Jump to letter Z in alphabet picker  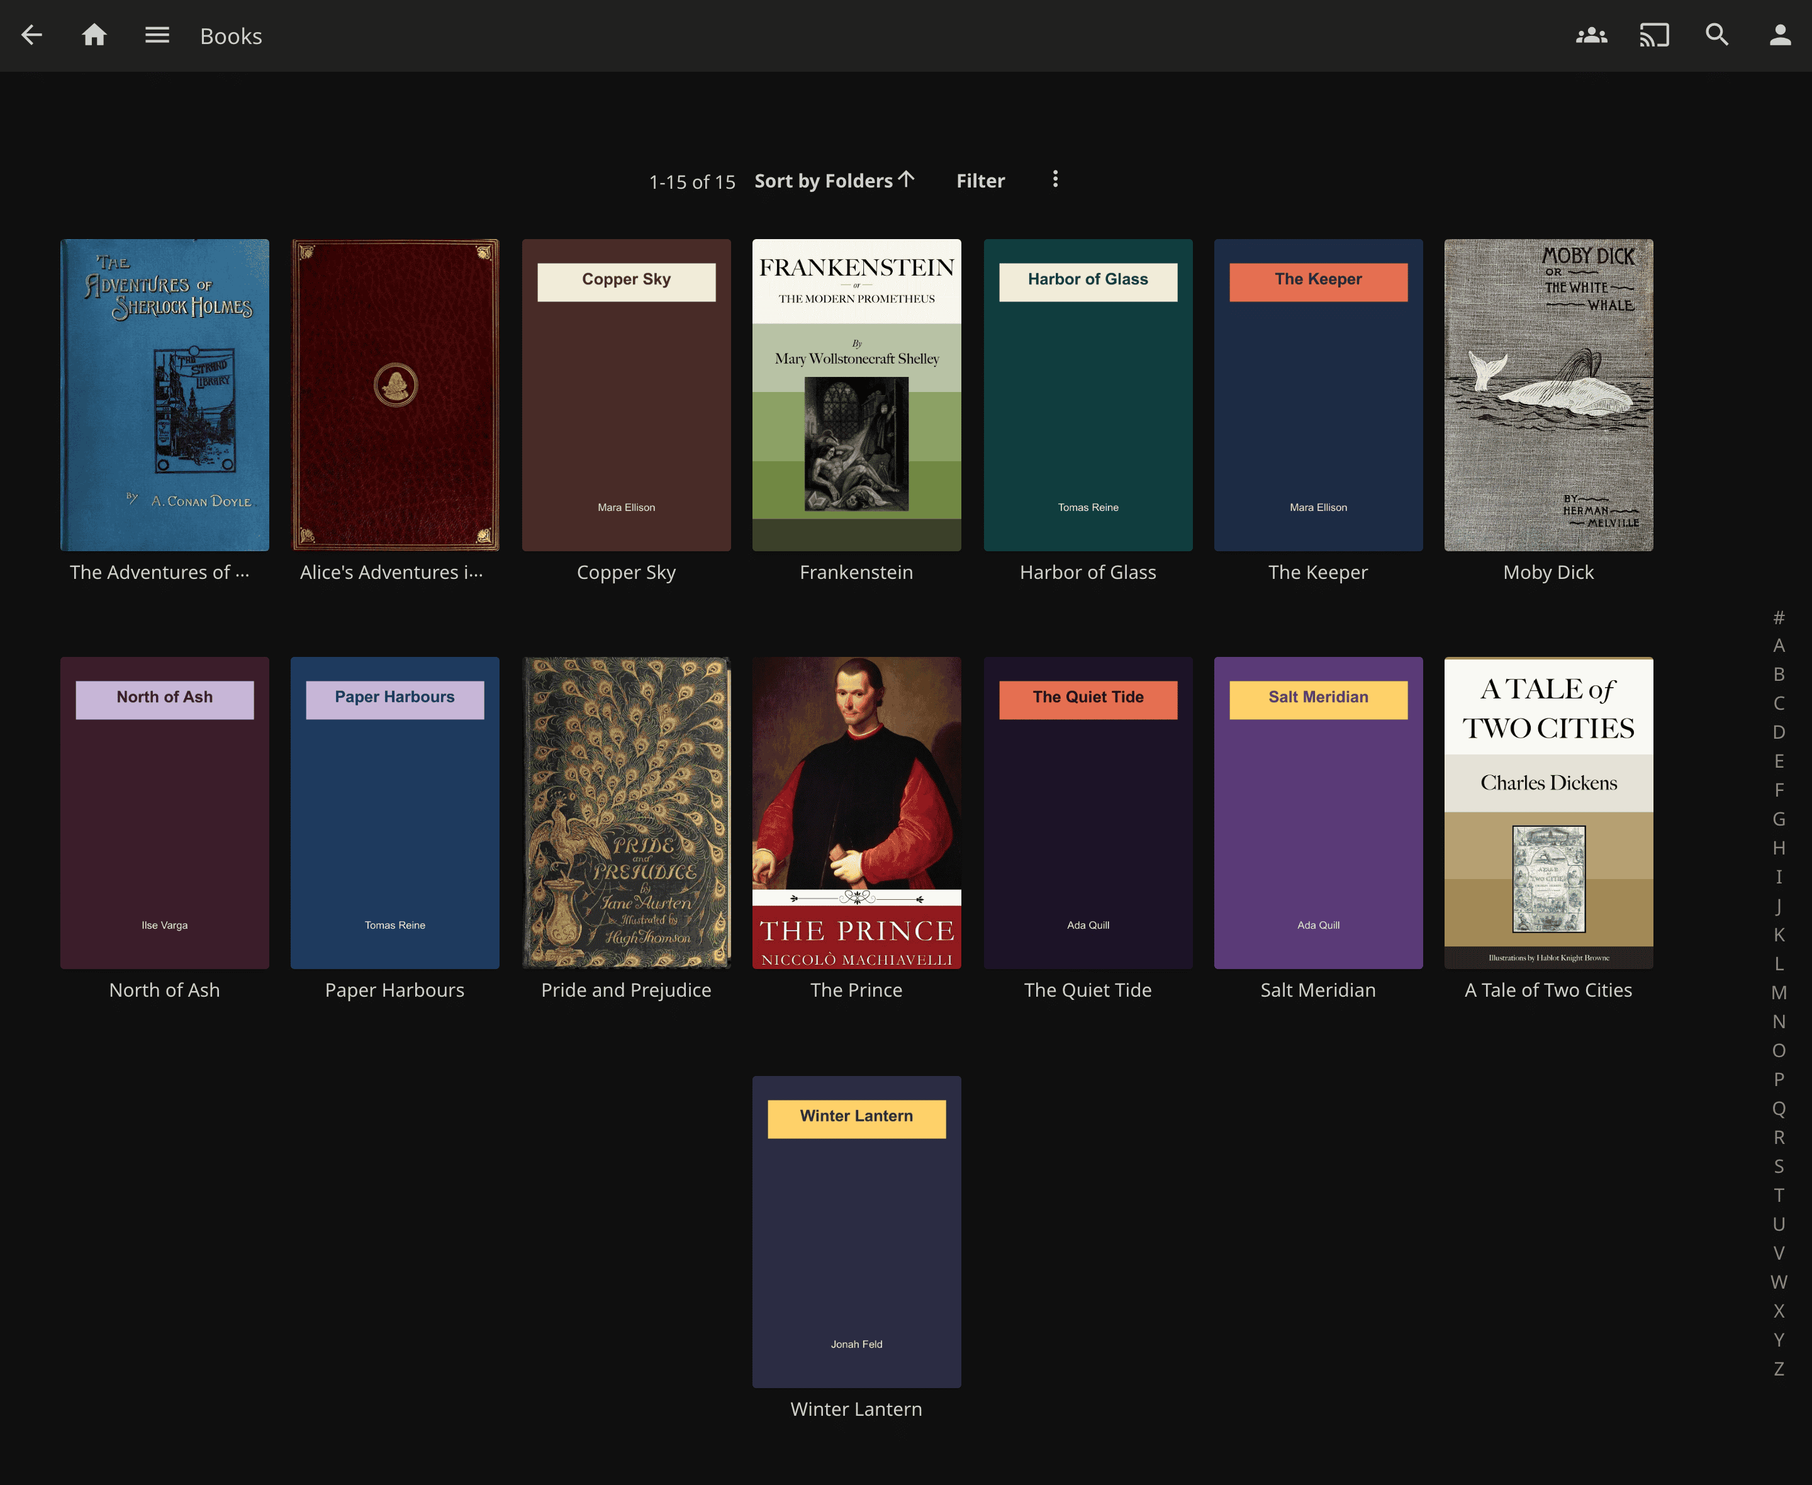[x=1779, y=1369]
